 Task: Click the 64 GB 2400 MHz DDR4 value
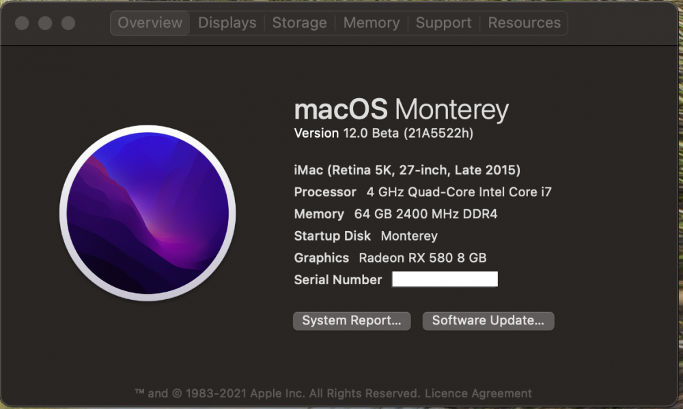pyautogui.click(x=426, y=214)
